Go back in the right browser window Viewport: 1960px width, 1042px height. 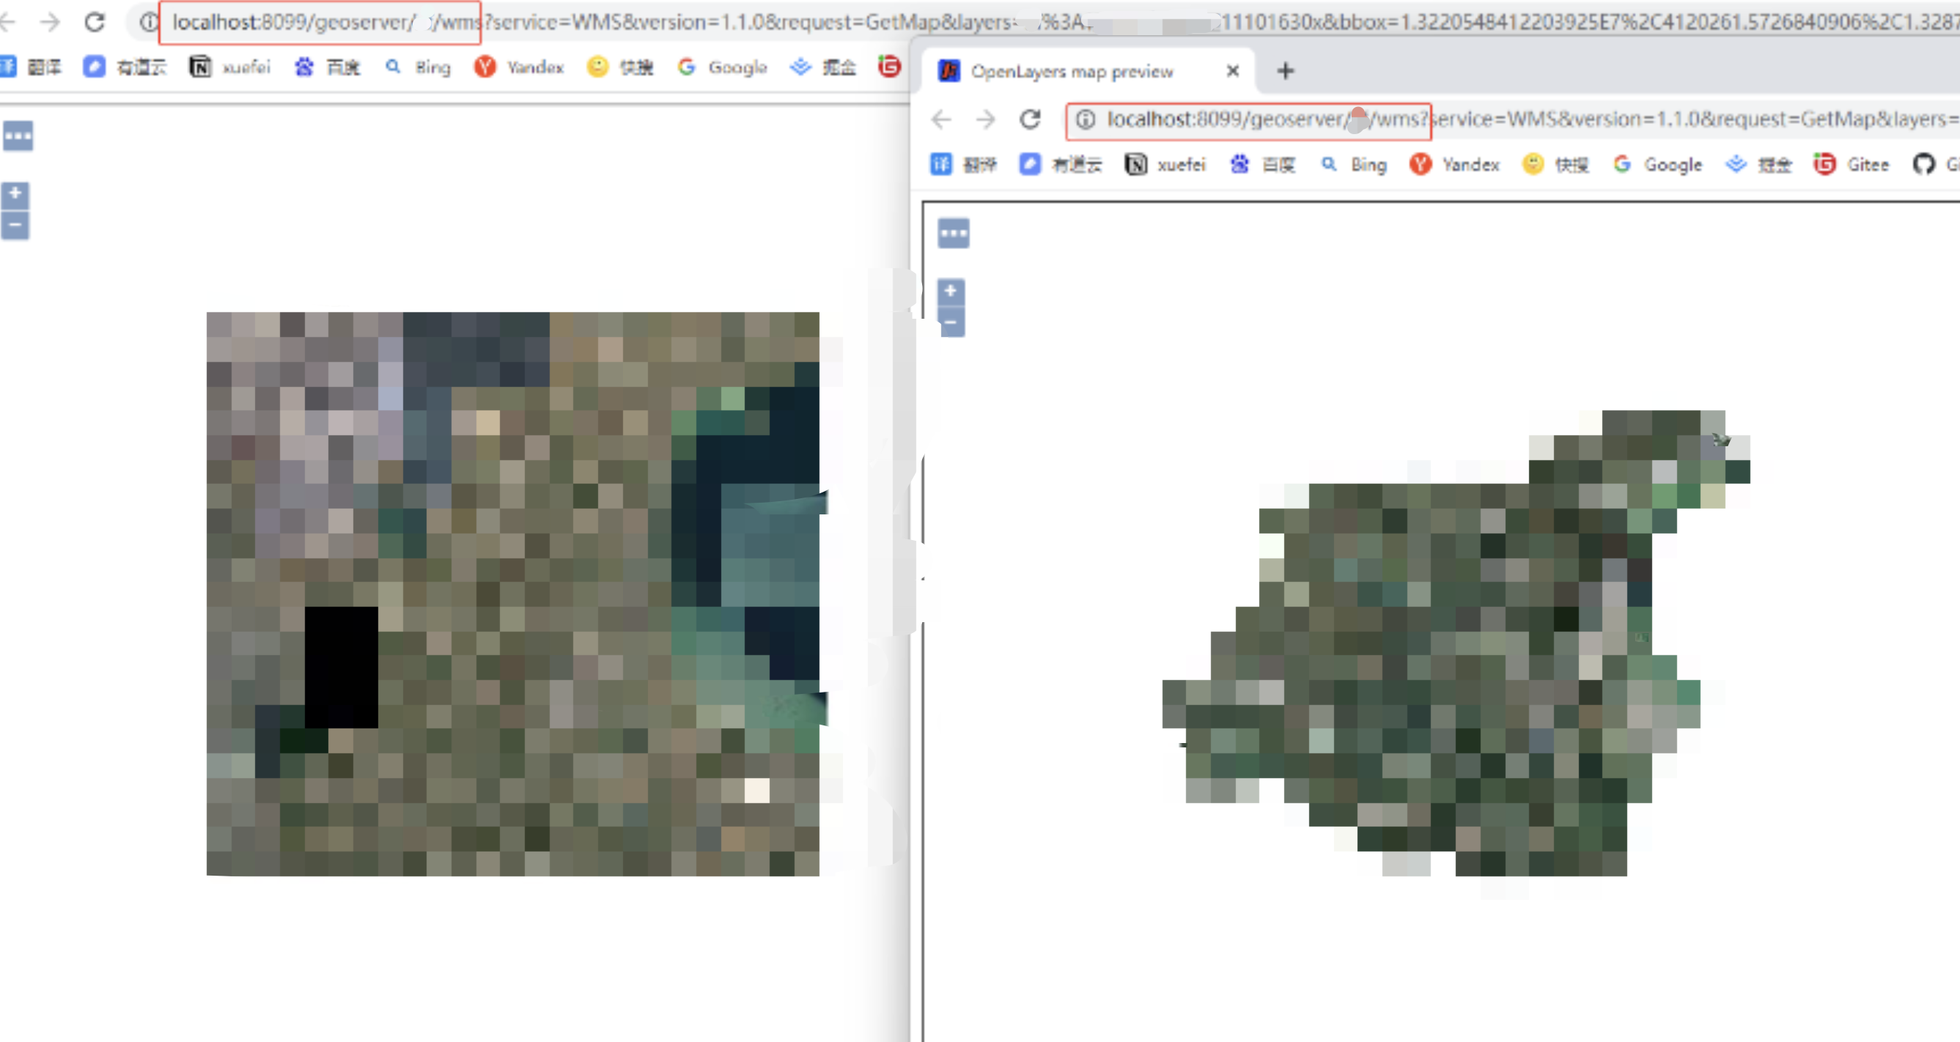[x=942, y=119]
